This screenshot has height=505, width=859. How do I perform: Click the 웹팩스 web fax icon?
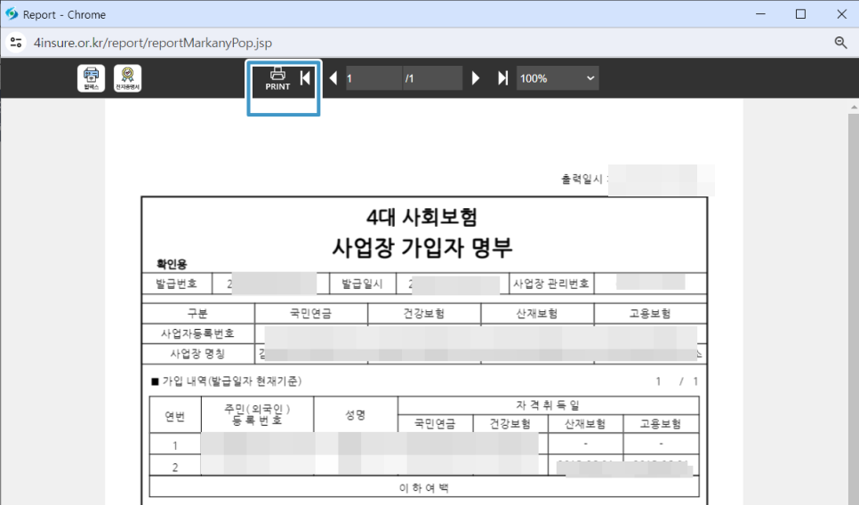[91, 78]
